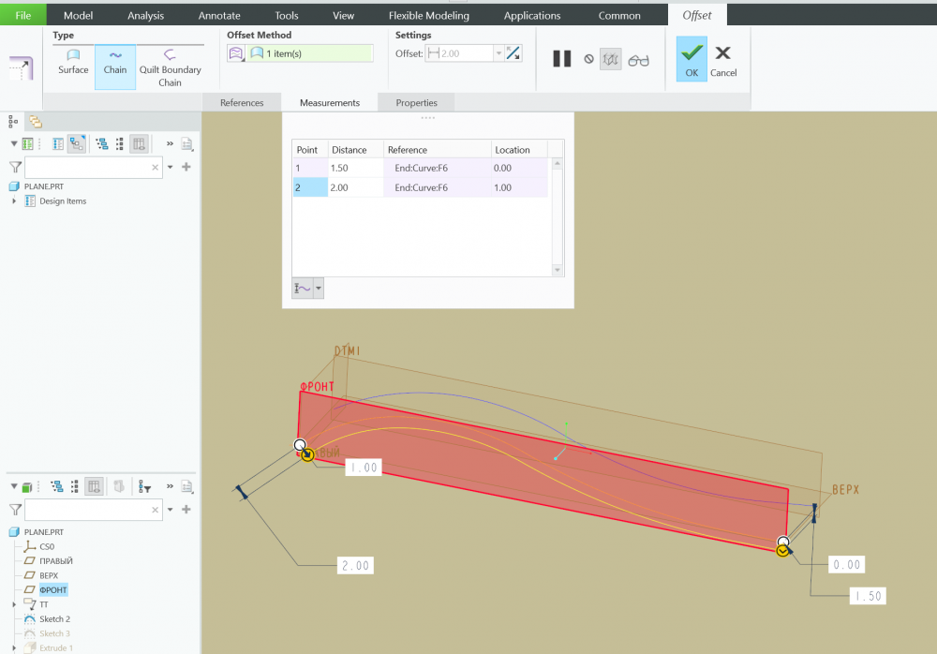The width and height of the screenshot is (937, 654).
Task: Click the distance measurement type icon
Action: tap(303, 289)
